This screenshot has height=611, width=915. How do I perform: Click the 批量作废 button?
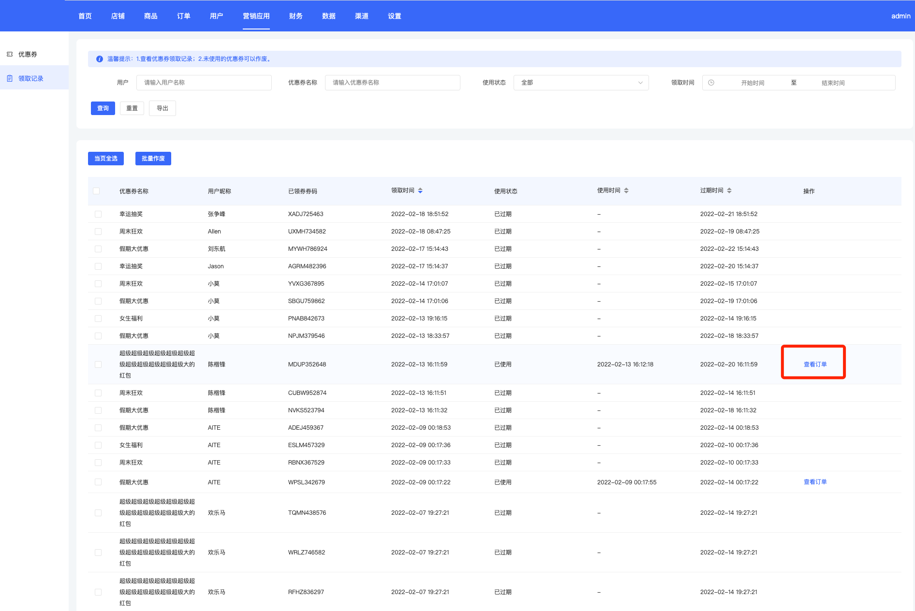[153, 159]
